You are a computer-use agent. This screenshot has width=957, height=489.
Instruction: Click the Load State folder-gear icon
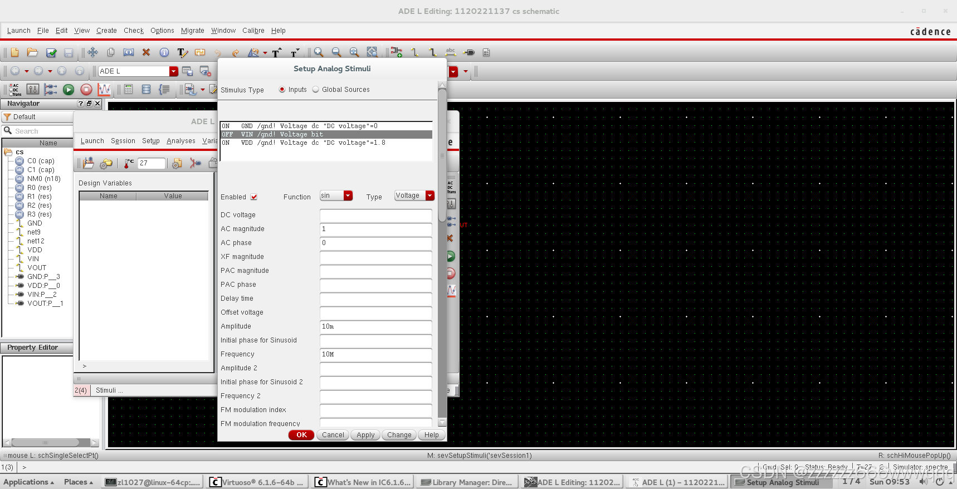click(106, 163)
